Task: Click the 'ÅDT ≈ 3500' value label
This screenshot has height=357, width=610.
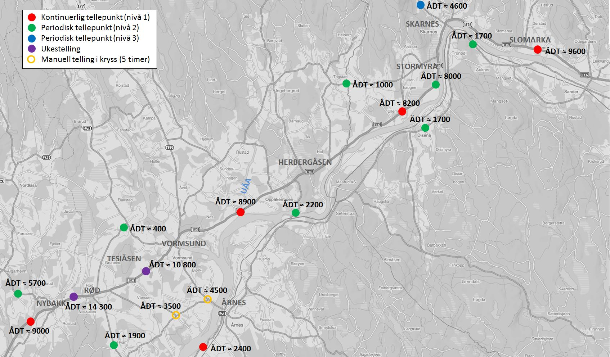Action: pyautogui.click(x=161, y=306)
